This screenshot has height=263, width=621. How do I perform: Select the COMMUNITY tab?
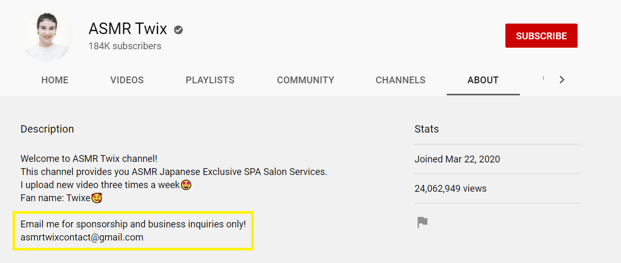click(306, 80)
